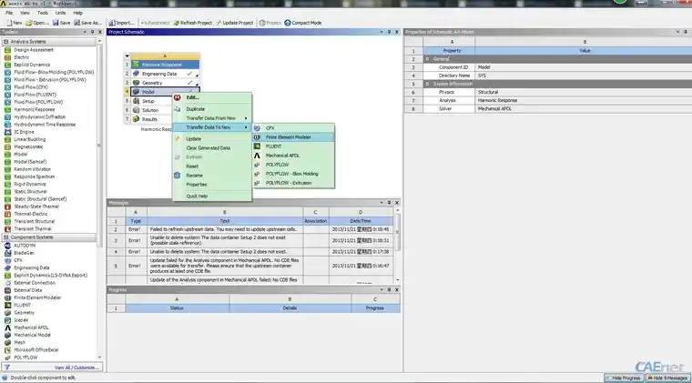Choose Duplicate in context menu

point(212,109)
